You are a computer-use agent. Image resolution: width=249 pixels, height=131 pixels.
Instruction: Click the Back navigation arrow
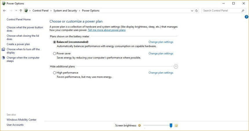[x=4, y=11]
